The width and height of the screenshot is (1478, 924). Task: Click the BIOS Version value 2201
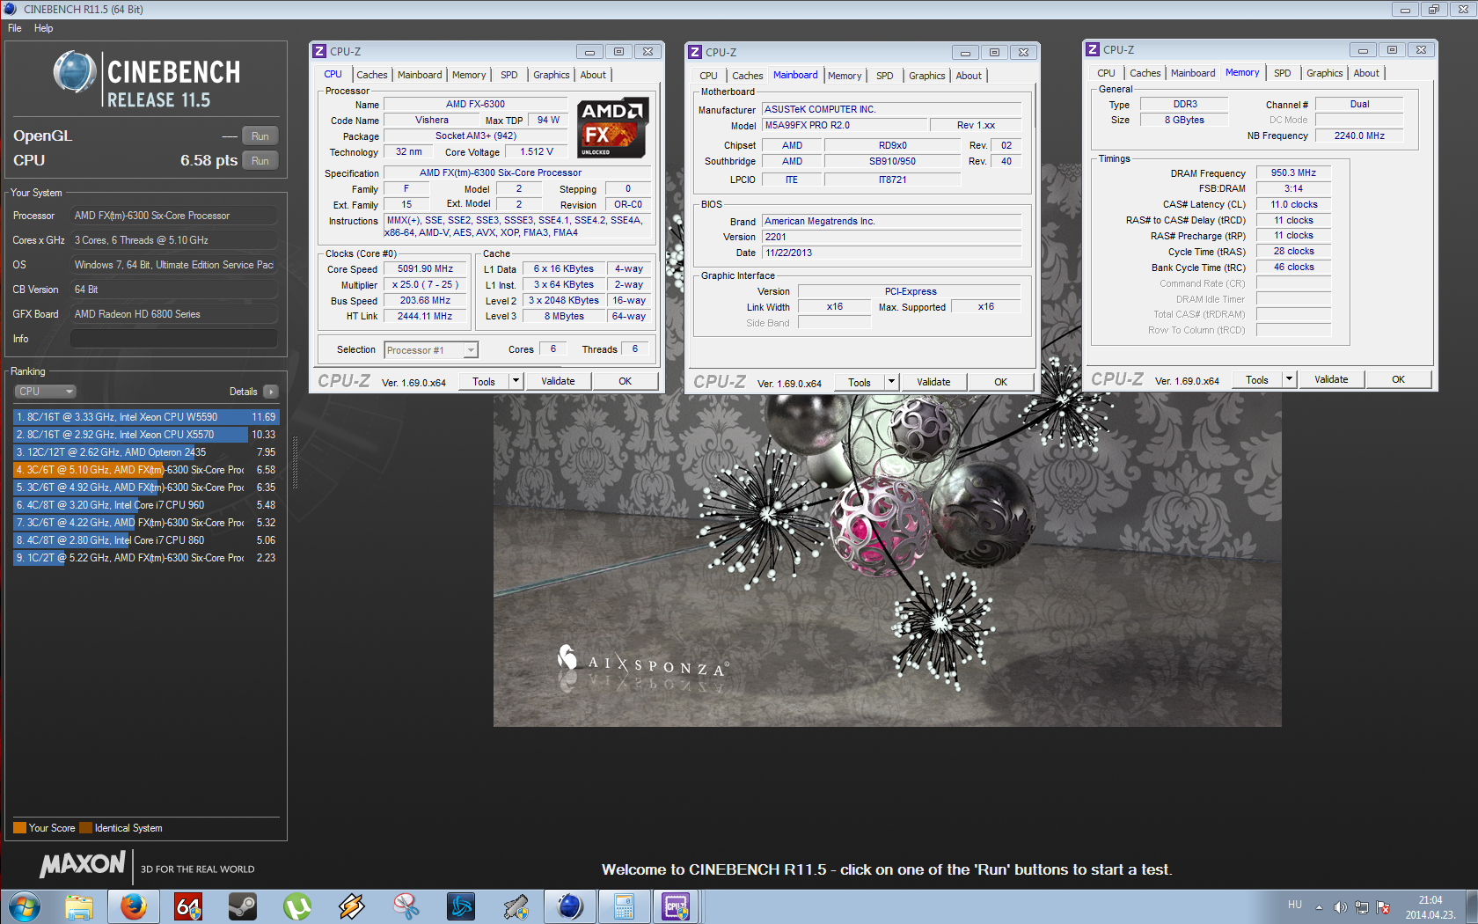891,237
